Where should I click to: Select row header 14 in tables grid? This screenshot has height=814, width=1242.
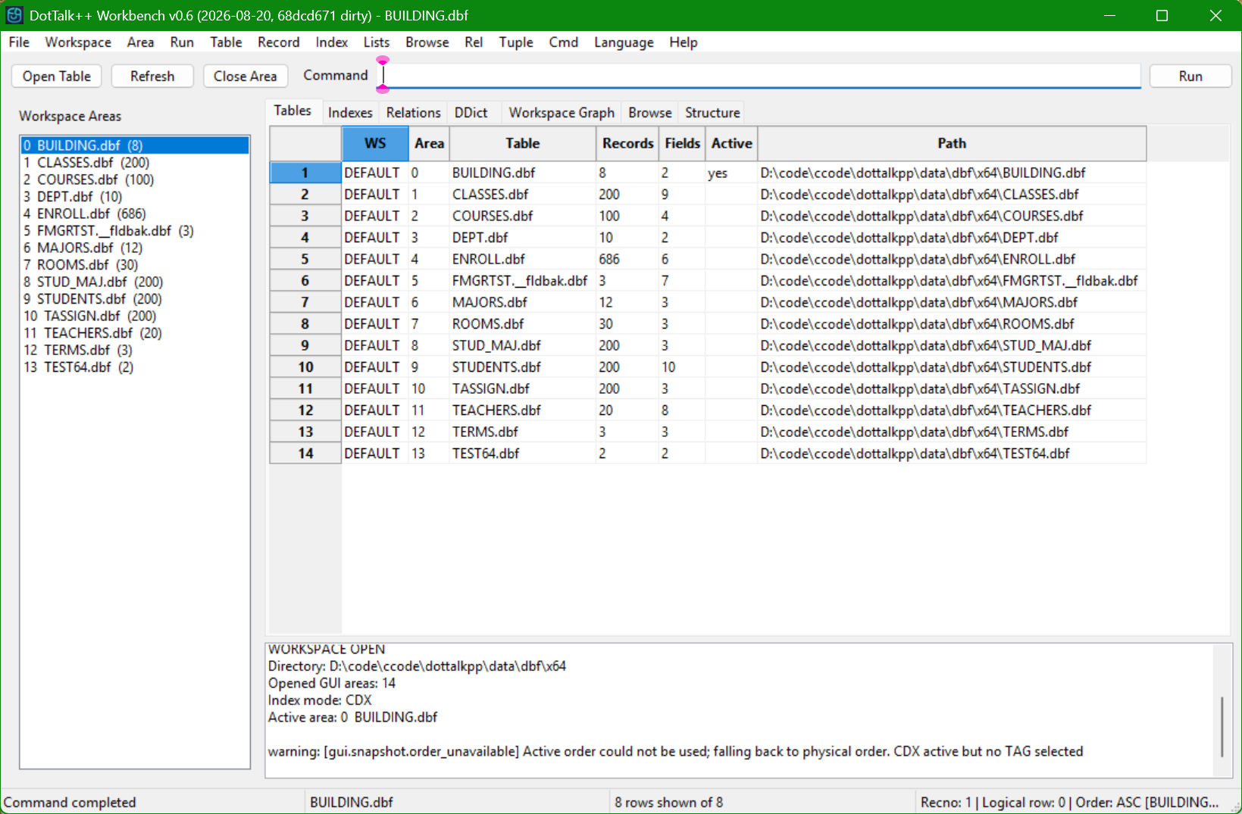[305, 453]
